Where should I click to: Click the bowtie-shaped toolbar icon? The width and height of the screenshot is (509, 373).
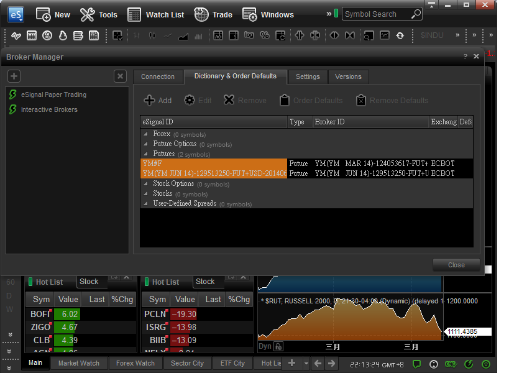350,35
